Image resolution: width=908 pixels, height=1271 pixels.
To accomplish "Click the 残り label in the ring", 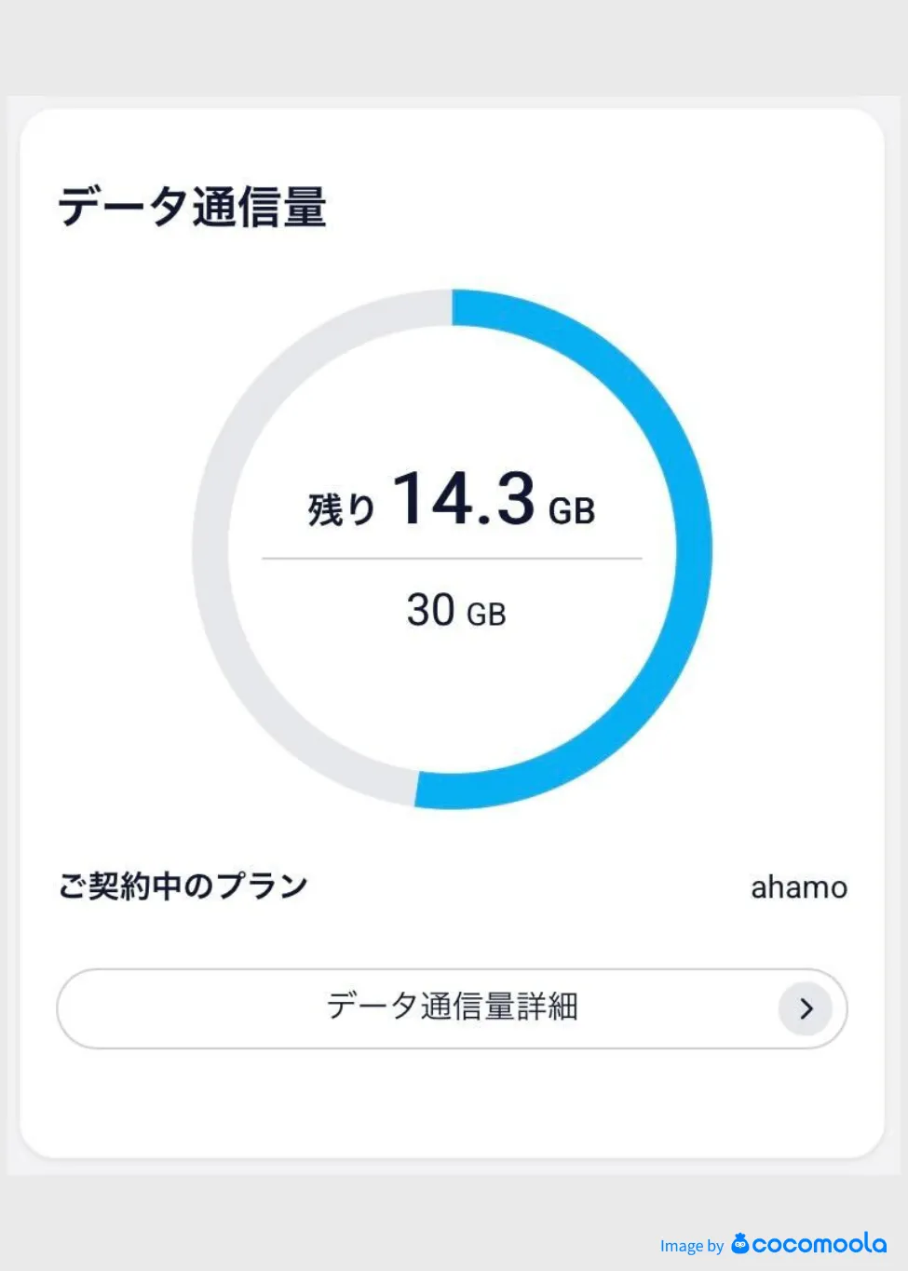I will pos(341,509).
